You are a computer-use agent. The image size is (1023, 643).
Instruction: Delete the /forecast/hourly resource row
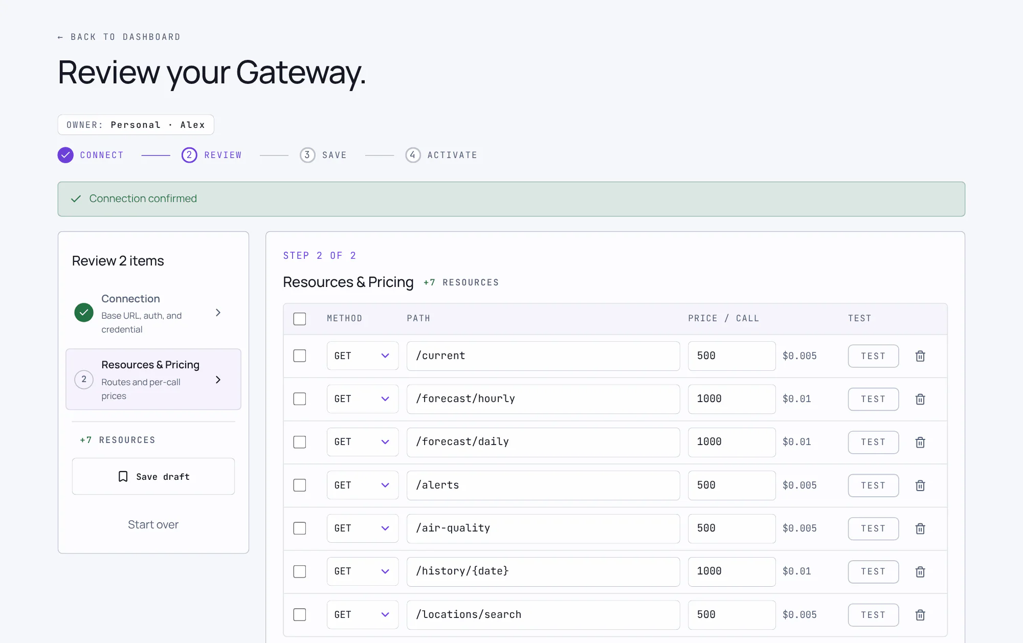click(920, 399)
